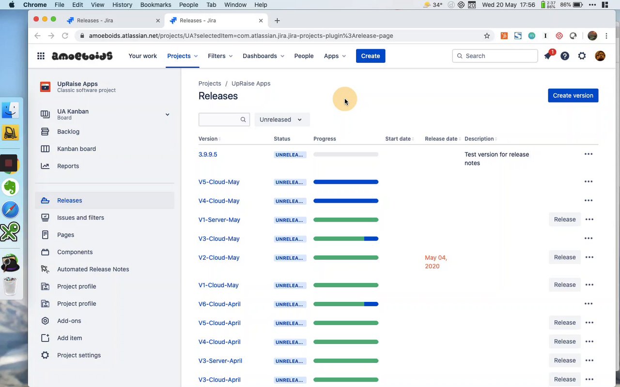
Task: Open the Apple menu
Action: [x=11, y=5]
